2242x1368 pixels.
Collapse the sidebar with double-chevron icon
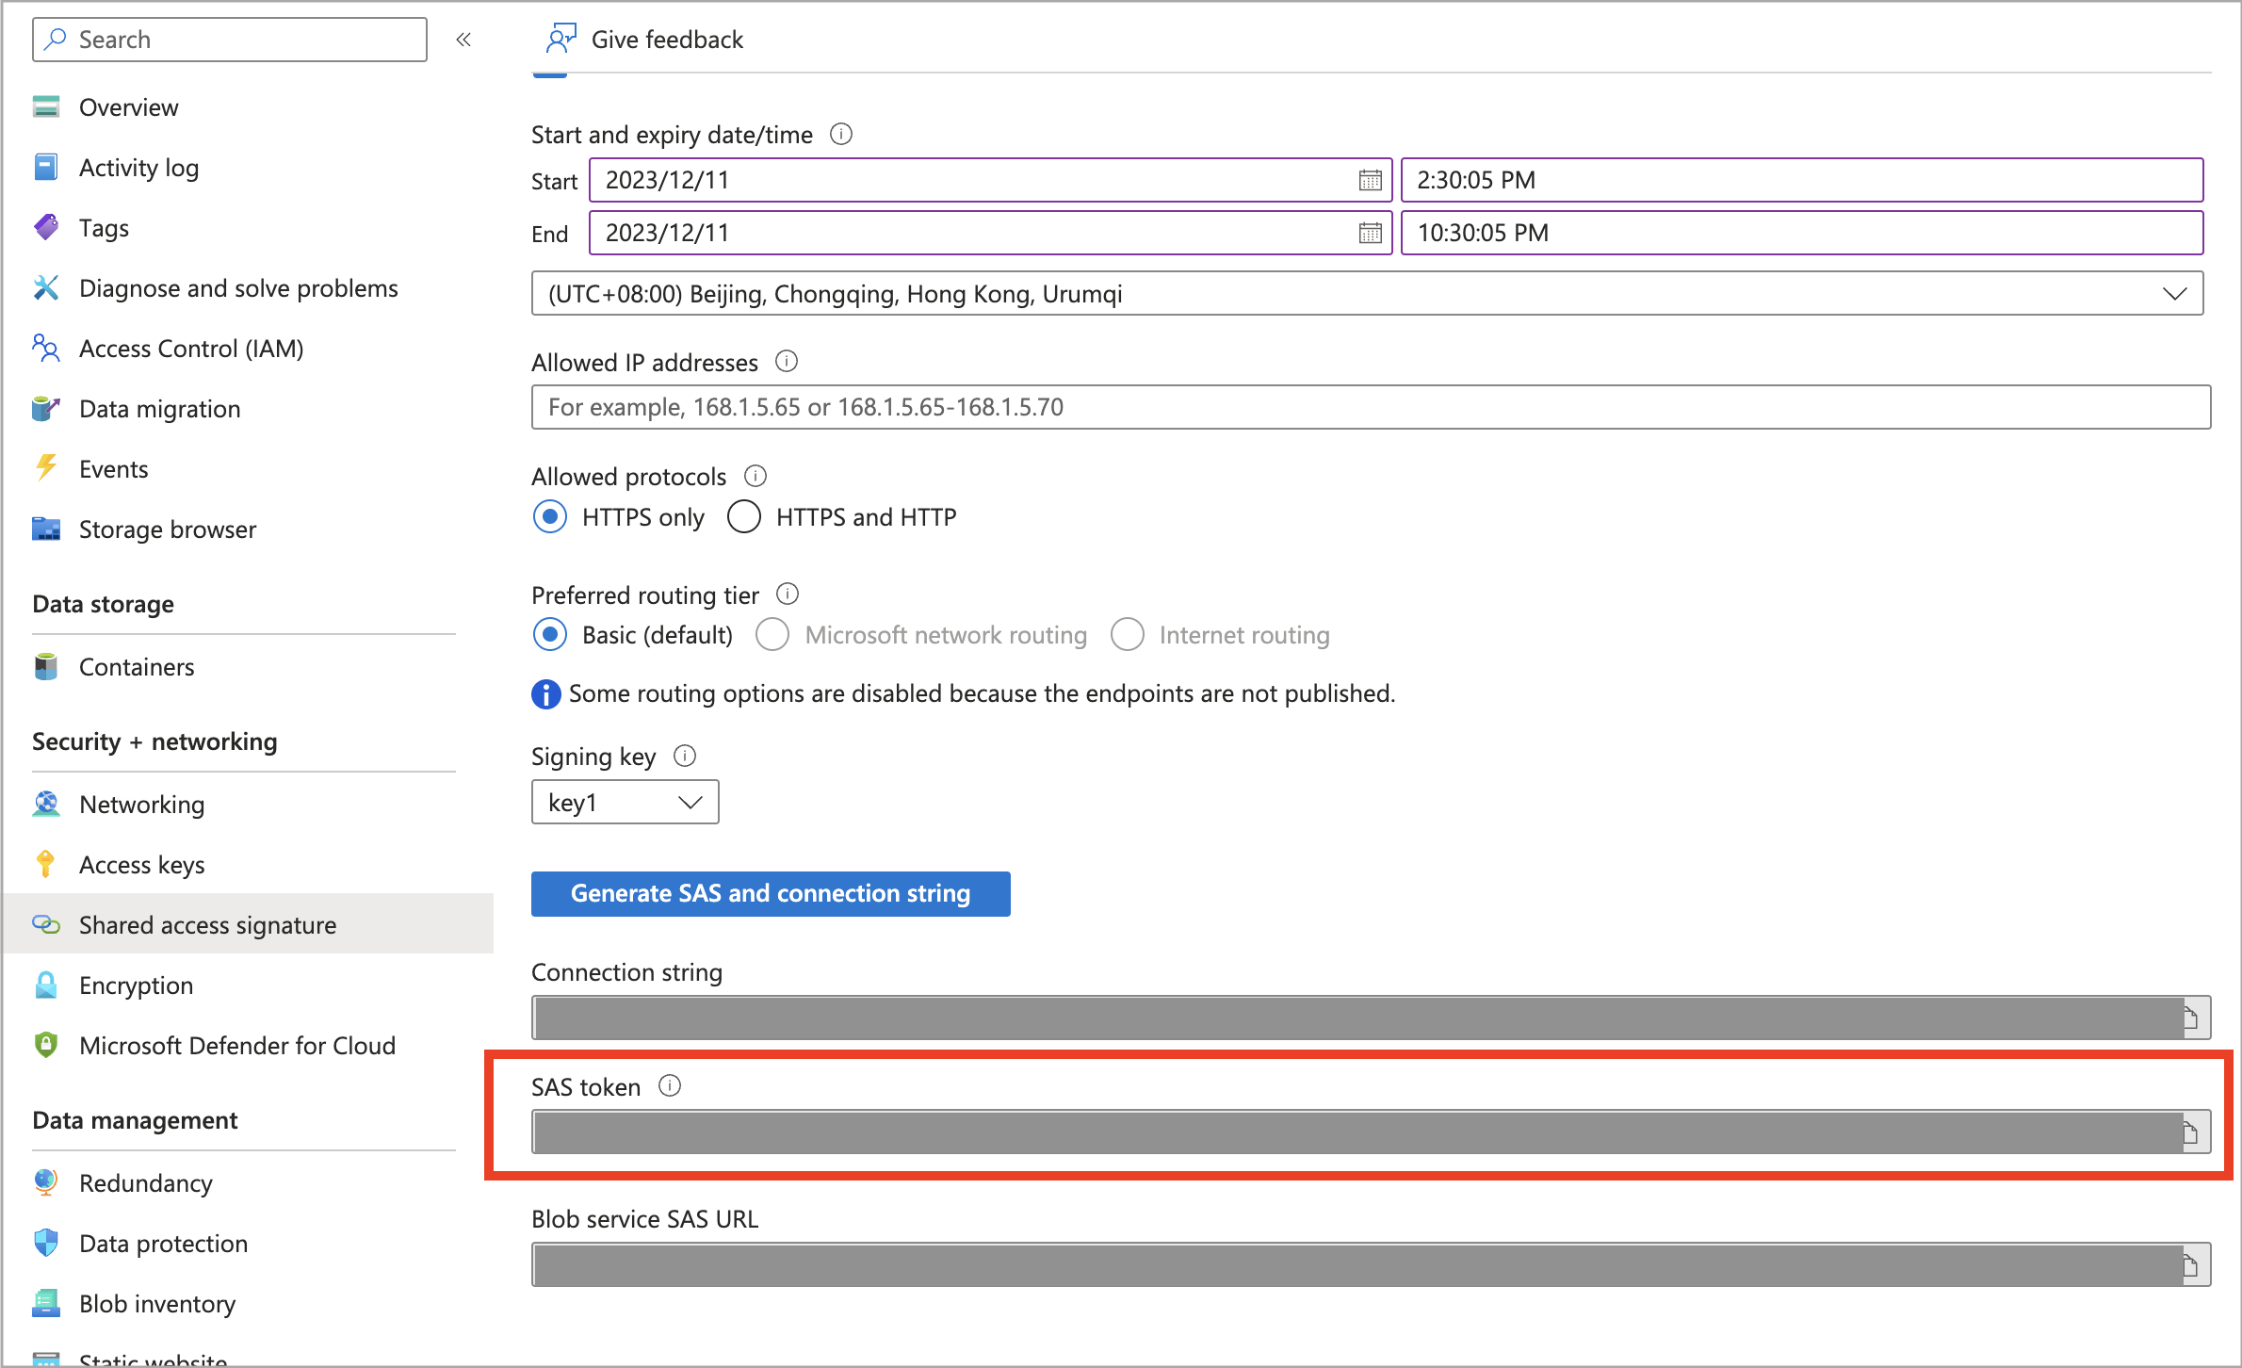tap(463, 40)
